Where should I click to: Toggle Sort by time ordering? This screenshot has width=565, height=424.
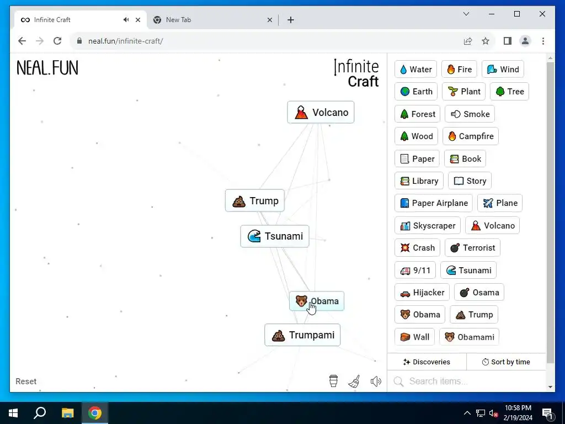(506, 362)
